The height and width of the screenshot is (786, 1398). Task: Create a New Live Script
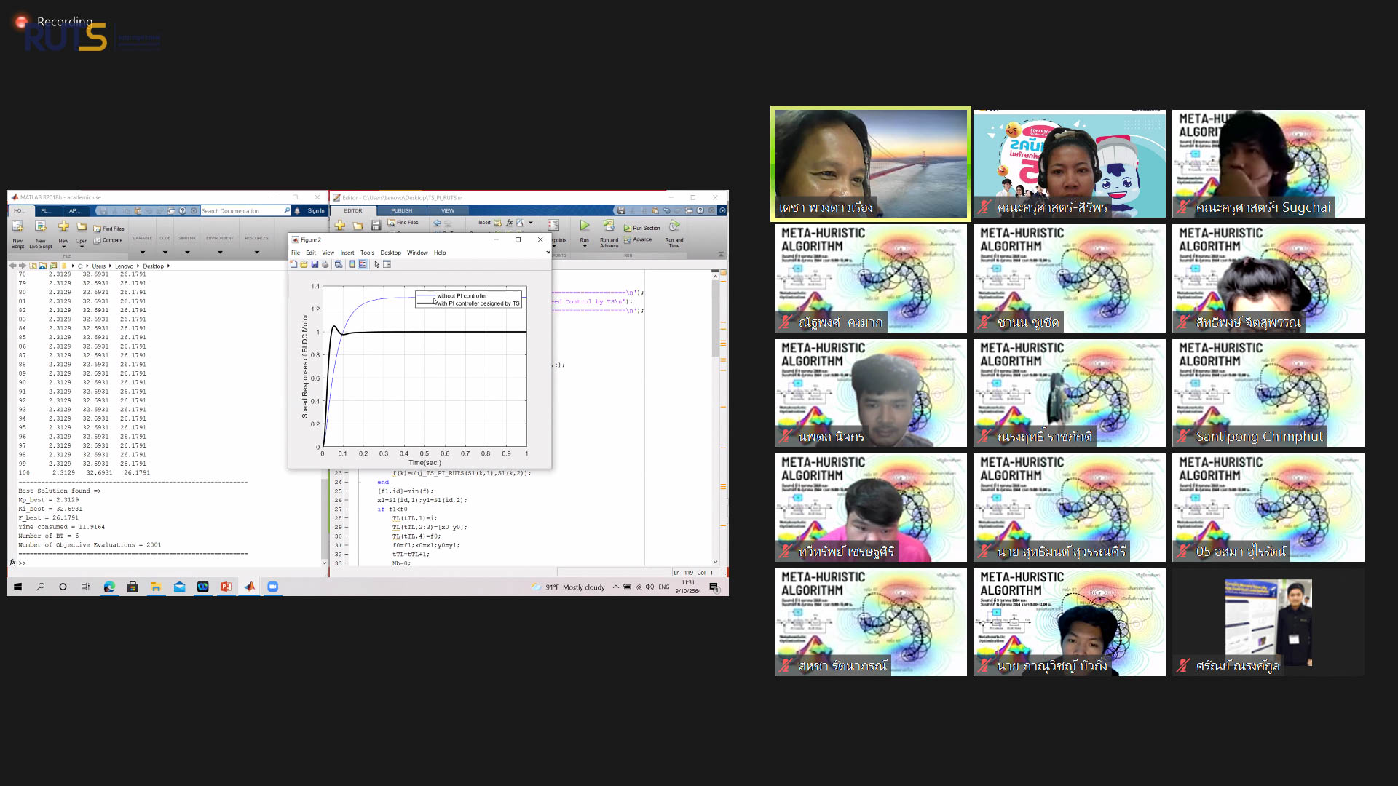[x=41, y=233]
